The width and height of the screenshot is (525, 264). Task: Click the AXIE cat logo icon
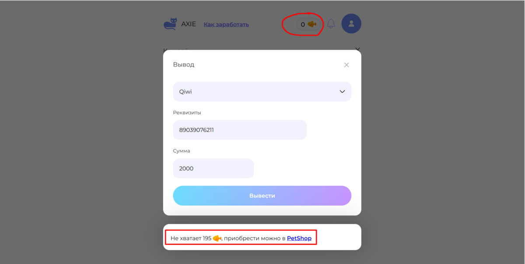pyautogui.click(x=170, y=24)
